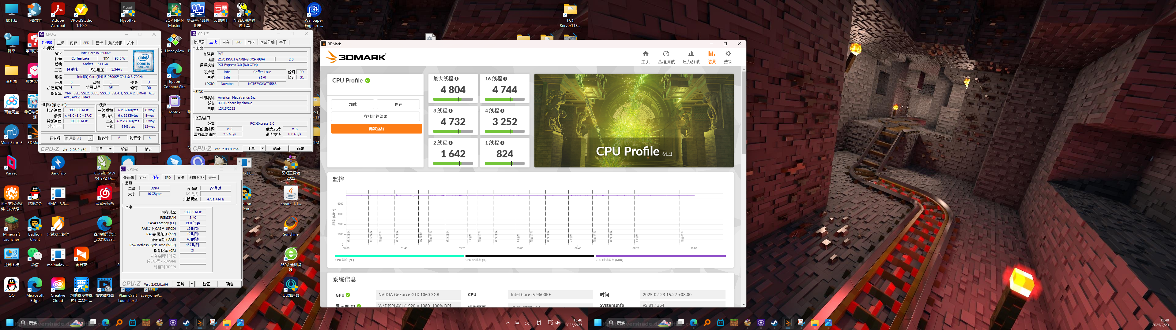
Task: Switch to 主板 tab in CPU-Z processor window
Action: 61,43
